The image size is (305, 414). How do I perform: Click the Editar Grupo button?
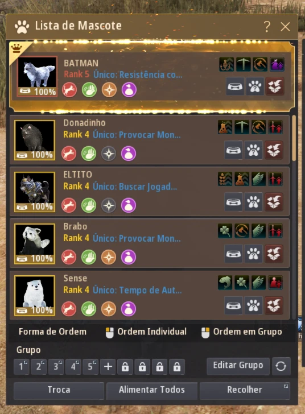tap(238, 366)
